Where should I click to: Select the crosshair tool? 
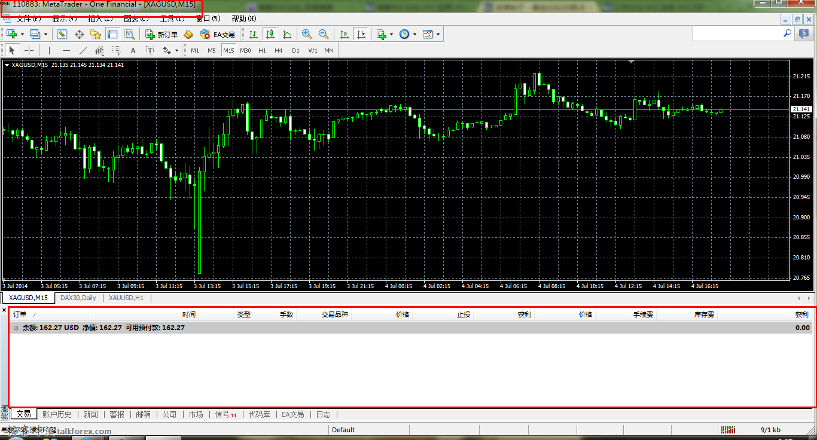pyautogui.click(x=28, y=50)
